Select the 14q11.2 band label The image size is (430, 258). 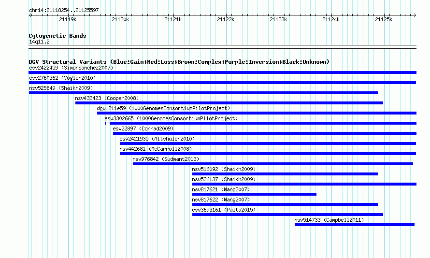(39, 42)
